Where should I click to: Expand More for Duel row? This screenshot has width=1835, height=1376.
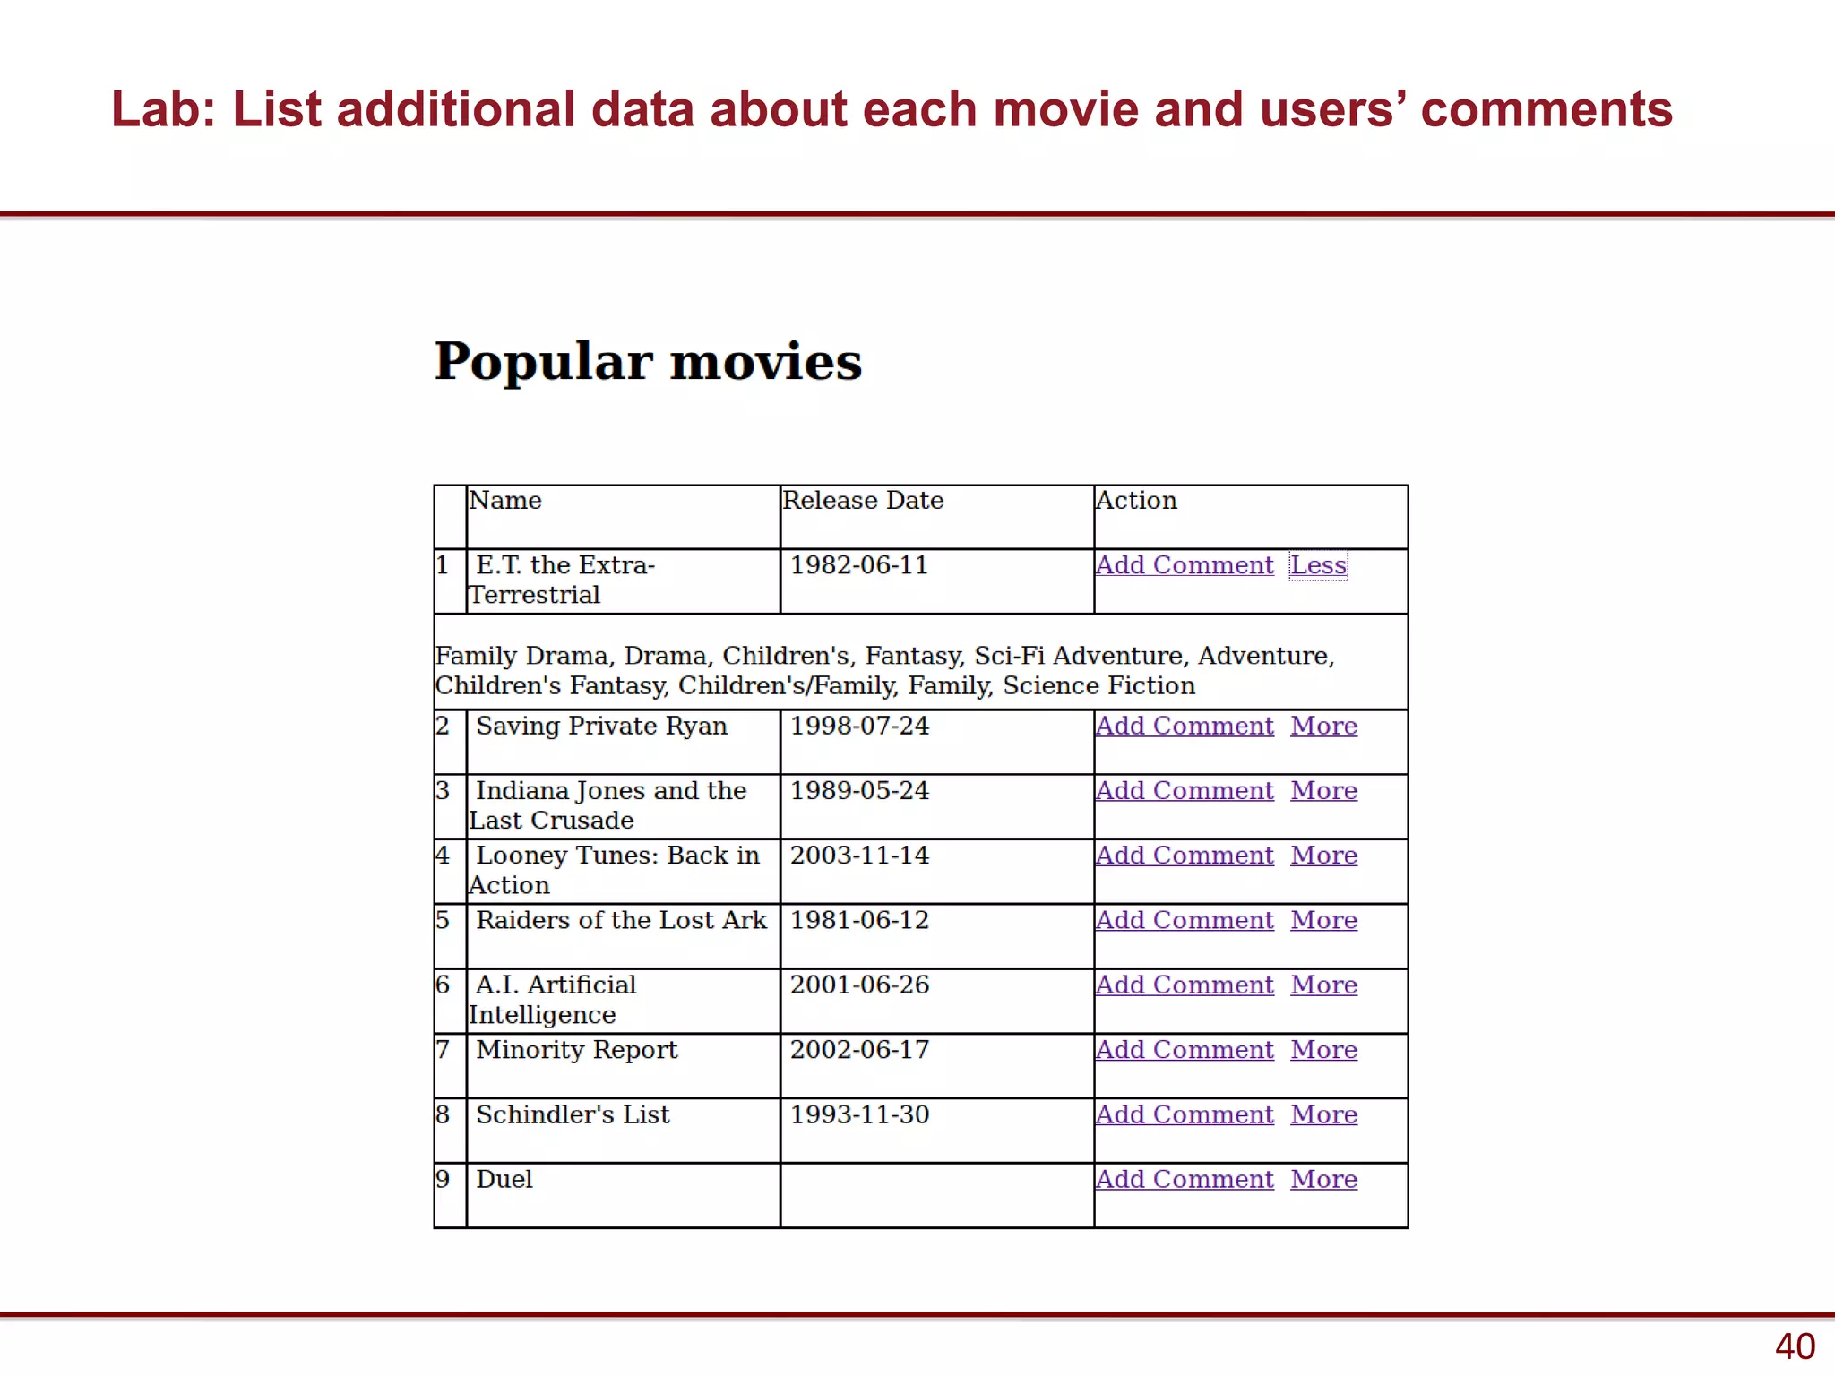point(1323,1179)
